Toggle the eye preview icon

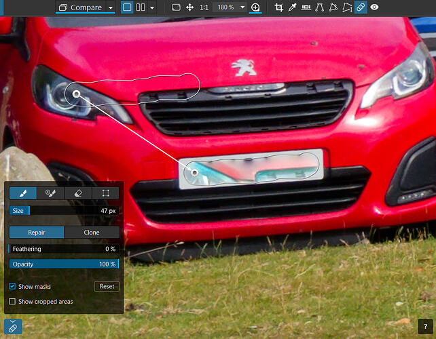tap(374, 7)
